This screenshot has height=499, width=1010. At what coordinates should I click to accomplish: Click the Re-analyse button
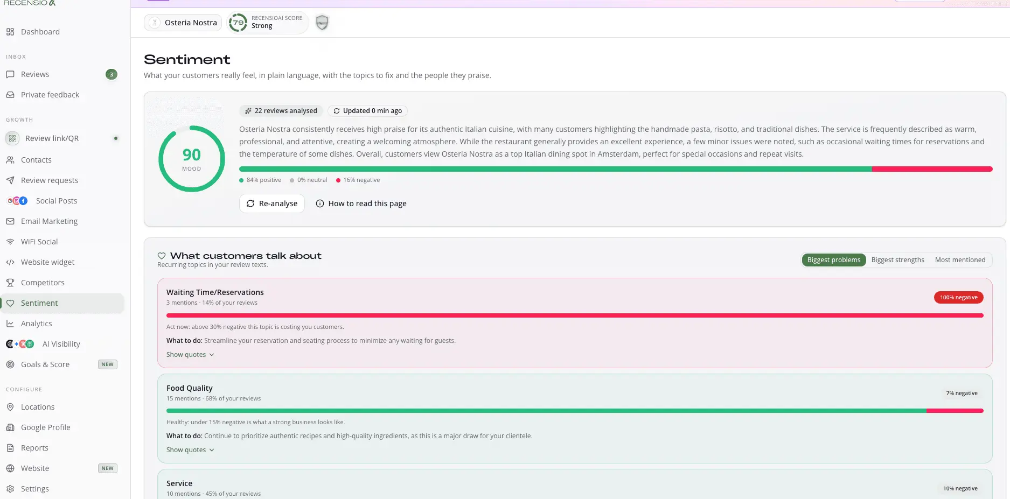coord(272,203)
